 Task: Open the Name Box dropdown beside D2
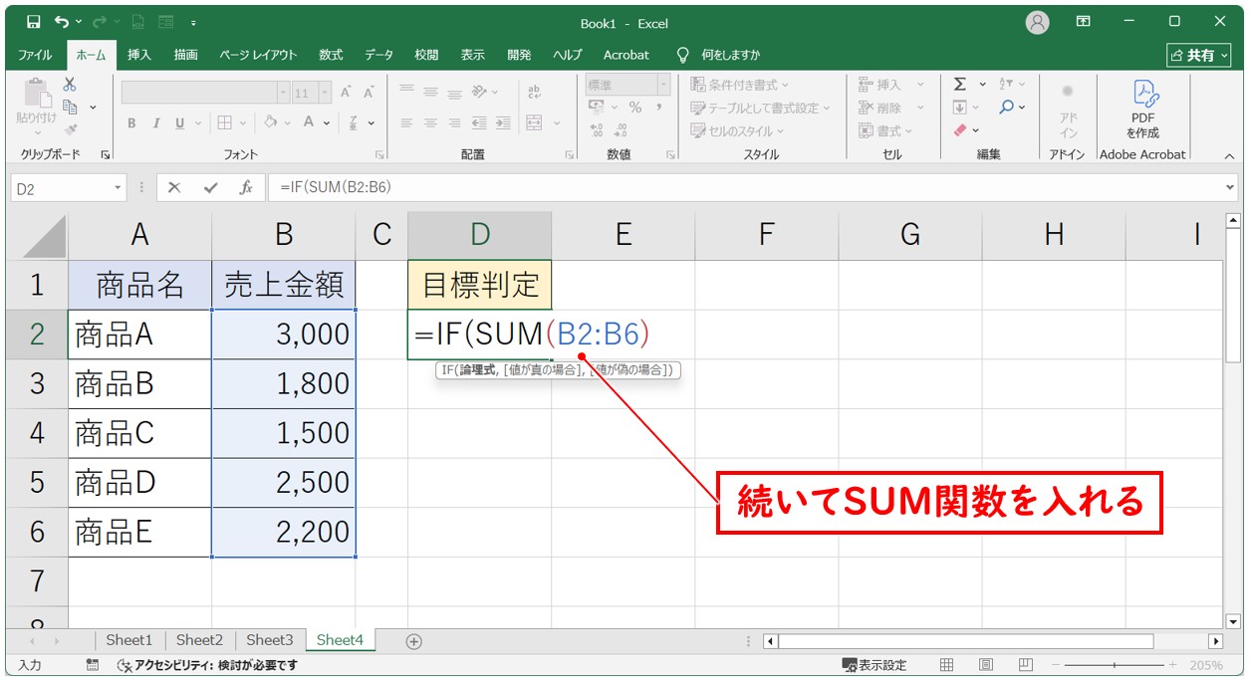point(119,187)
